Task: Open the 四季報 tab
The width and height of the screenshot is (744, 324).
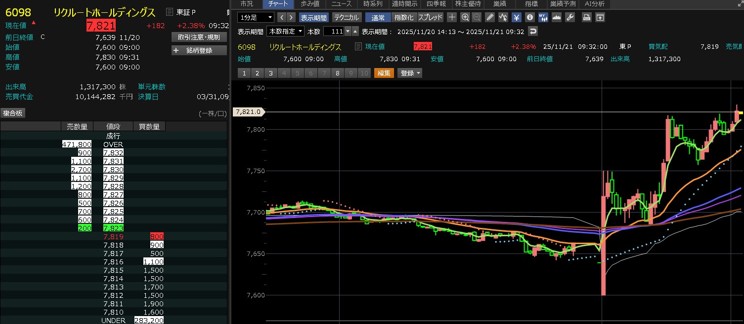Action: pos(436,4)
